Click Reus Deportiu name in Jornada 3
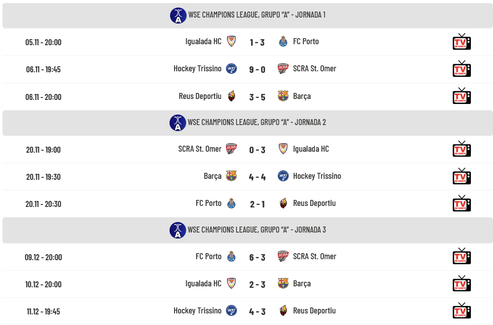Screen dimensions: 493x325 pos(314,311)
